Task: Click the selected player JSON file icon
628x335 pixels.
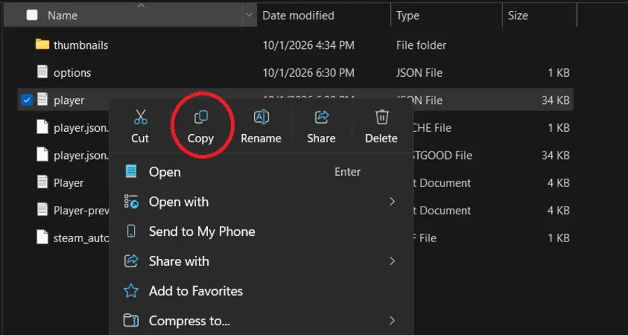Action: pos(43,99)
